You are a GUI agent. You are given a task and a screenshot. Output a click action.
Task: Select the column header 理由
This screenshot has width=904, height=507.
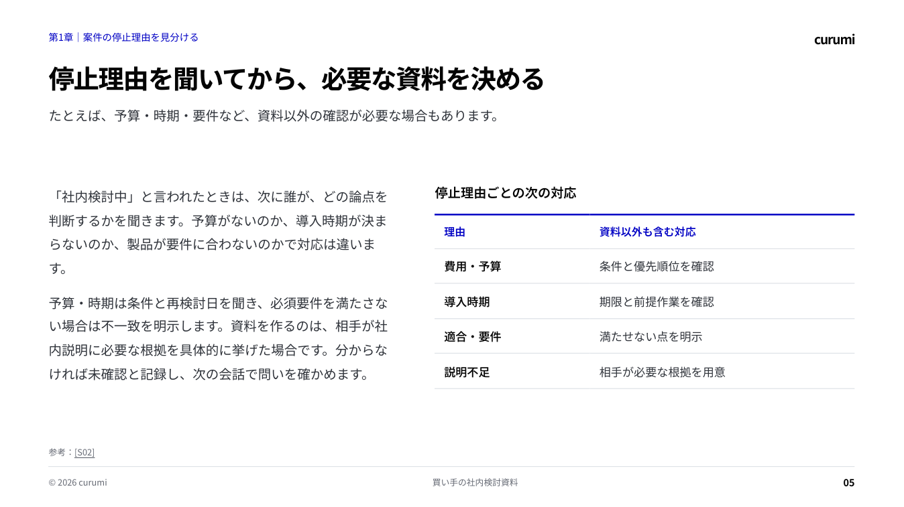coord(455,232)
